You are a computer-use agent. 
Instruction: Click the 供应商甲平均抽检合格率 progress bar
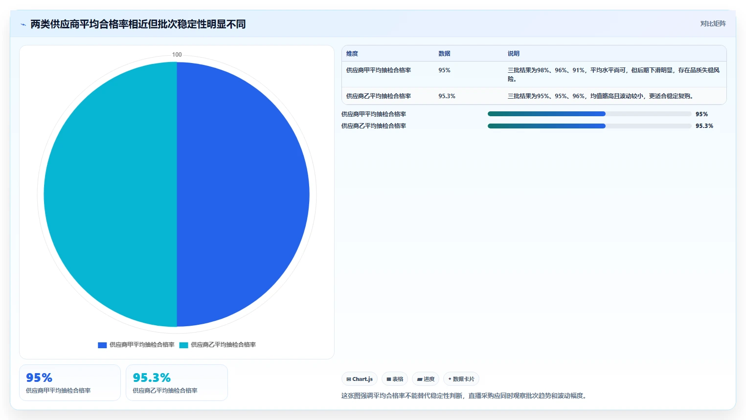(589, 114)
